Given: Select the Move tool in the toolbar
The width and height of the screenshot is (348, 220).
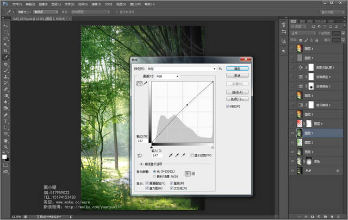Looking at the screenshot, I should pyautogui.click(x=5, y=26).
